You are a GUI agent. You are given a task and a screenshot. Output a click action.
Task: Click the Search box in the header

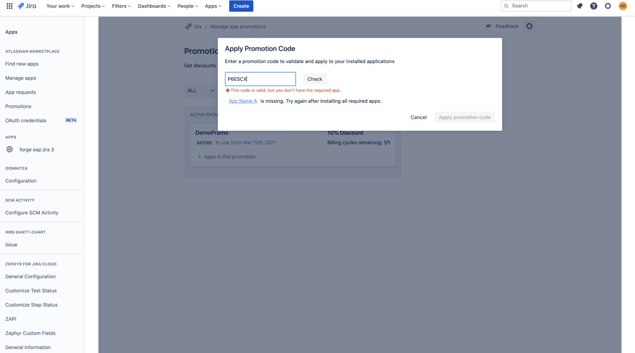[536, 6]
